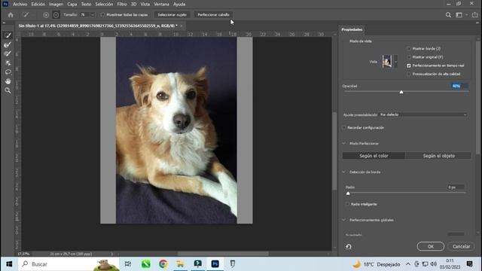Click the Radio slider handle
This screenshot has width=482, height=271.
click(x=348, y=193)
